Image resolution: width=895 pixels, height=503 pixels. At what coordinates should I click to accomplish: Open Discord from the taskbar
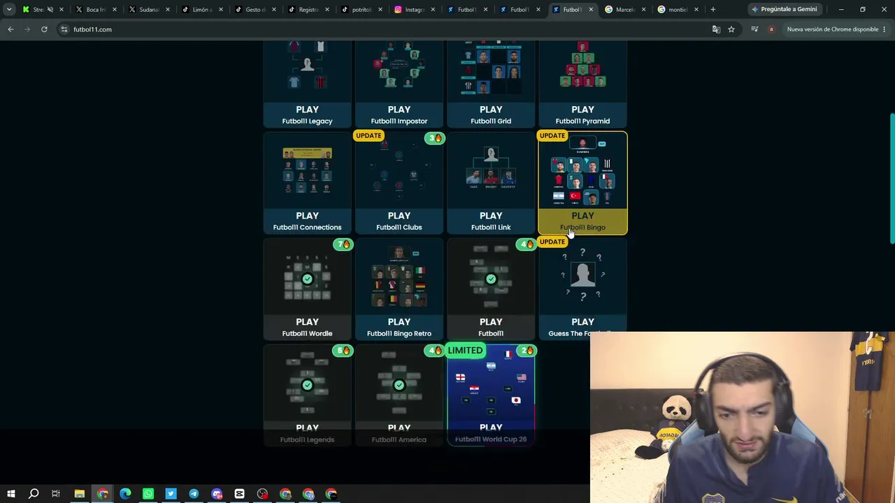217,494
